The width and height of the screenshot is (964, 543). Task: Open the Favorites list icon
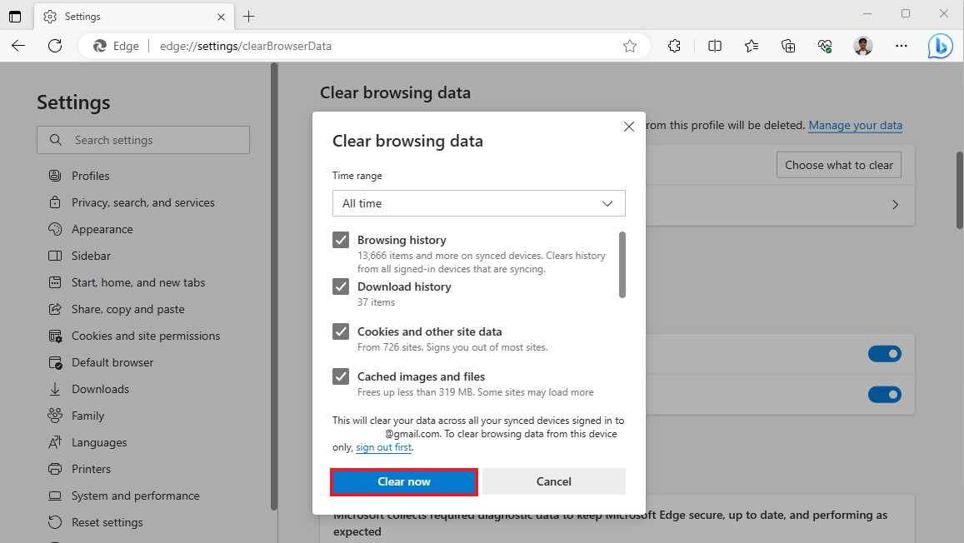pyautogui.click(x=752, y=46)
